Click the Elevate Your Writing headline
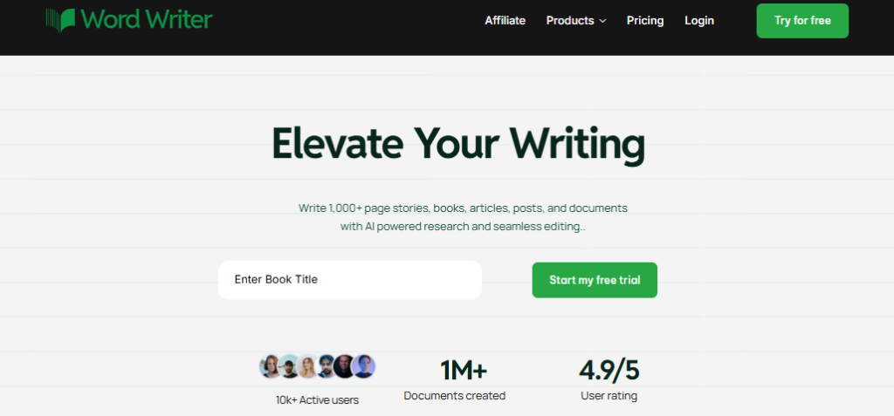 click(x=458, y=145)
